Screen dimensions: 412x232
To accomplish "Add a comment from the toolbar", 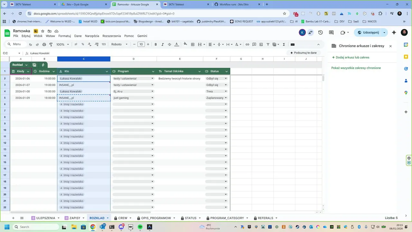I will point(254,44).
